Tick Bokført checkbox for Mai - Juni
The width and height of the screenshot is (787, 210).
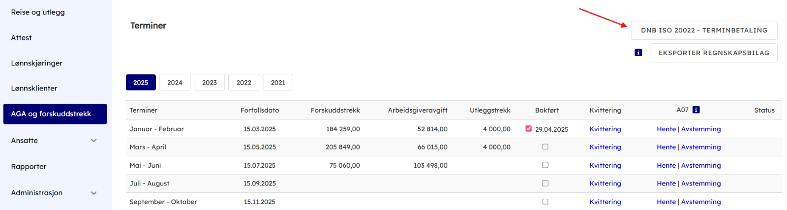coord(545,165)
